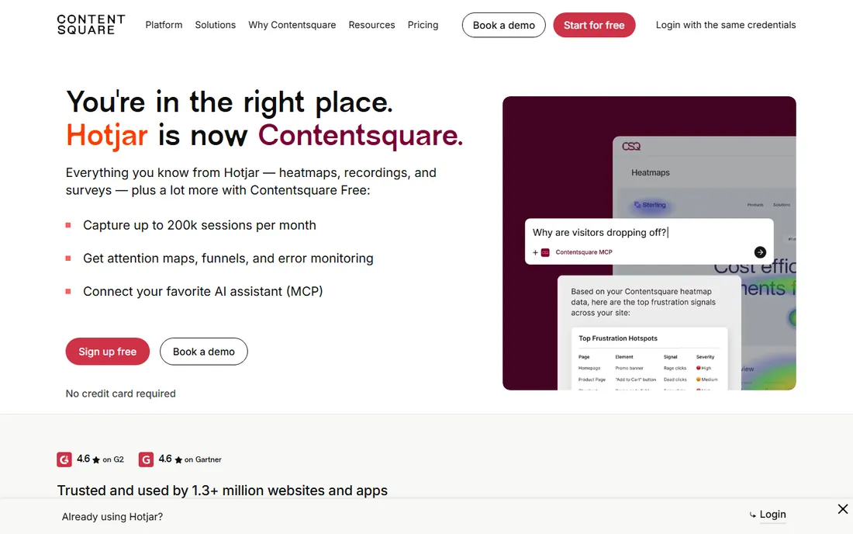Close the Already using Hotjar banner

[x=843, y=509]
